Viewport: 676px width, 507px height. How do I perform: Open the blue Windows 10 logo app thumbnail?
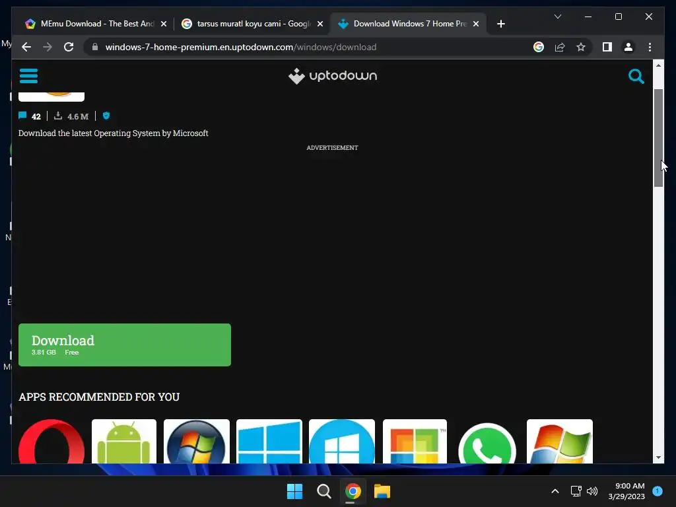269,442
